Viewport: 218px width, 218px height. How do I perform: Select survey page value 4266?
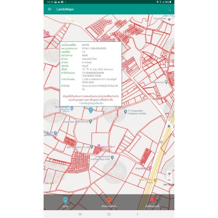(x=85, y=55)
